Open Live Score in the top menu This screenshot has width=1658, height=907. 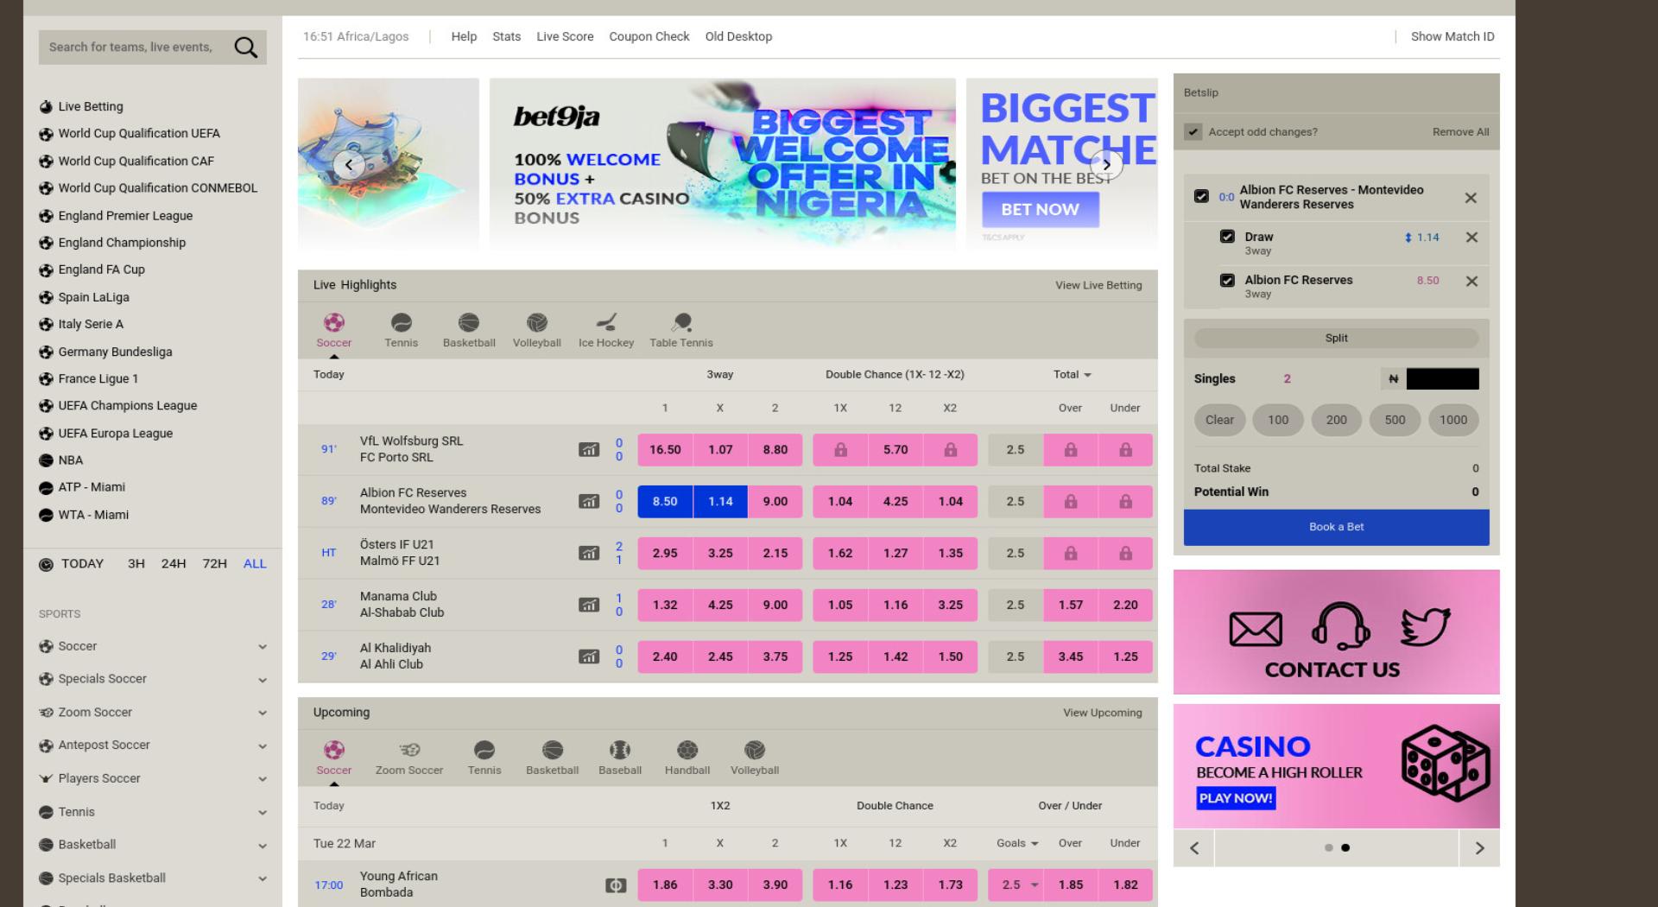565,36
